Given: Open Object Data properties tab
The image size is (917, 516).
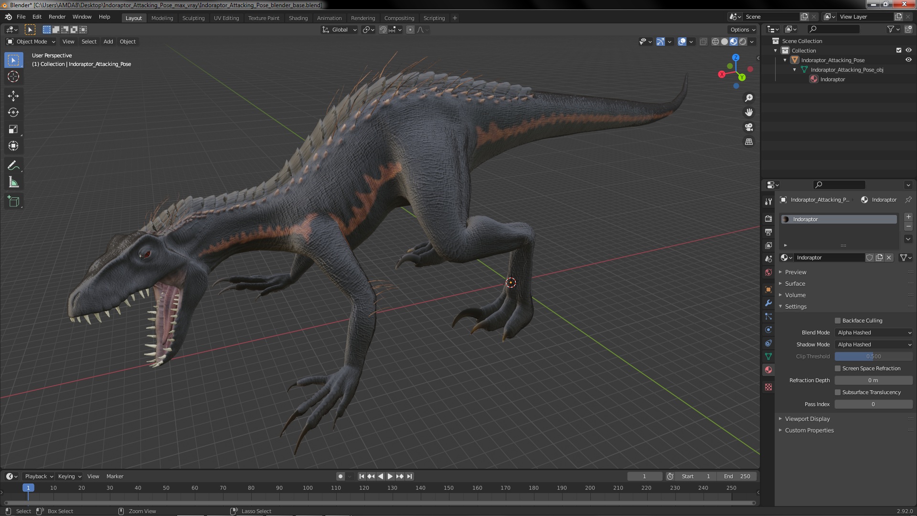Looking at the screenshot, I should pyautogui.click(x=768, y=356).
